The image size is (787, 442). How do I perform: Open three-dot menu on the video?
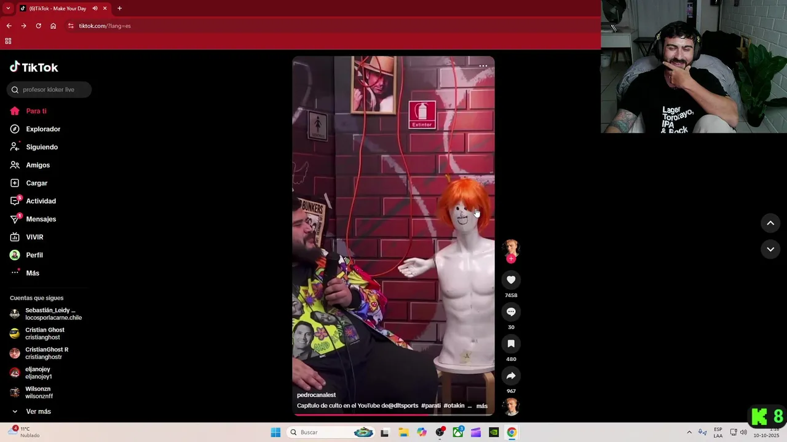(x=483, y=66)
